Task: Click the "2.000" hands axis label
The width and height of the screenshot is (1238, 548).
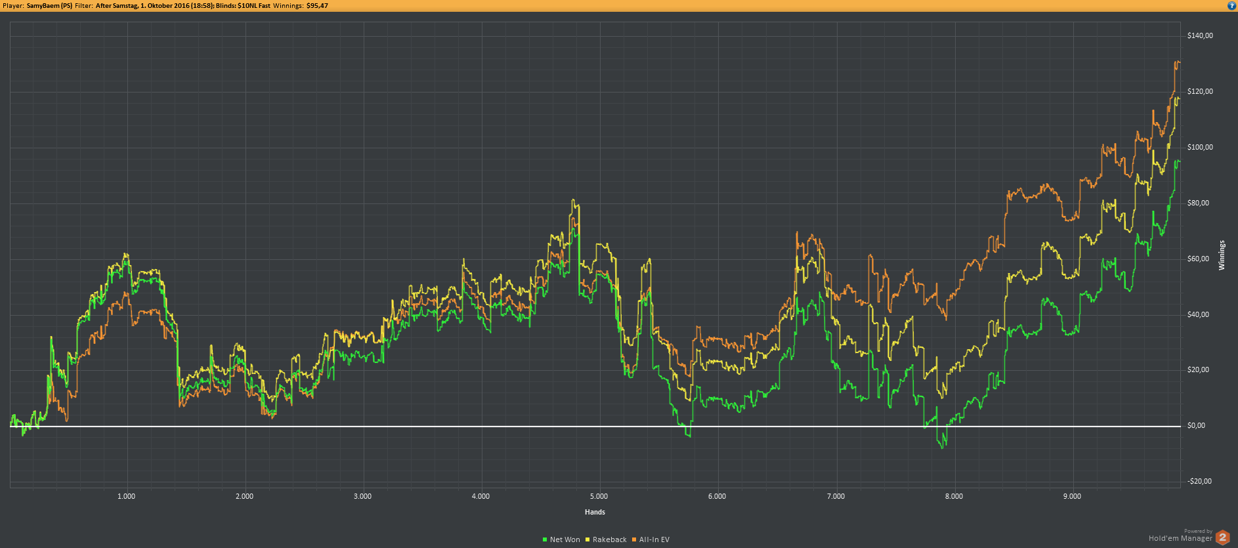Action: pos(244,496)
